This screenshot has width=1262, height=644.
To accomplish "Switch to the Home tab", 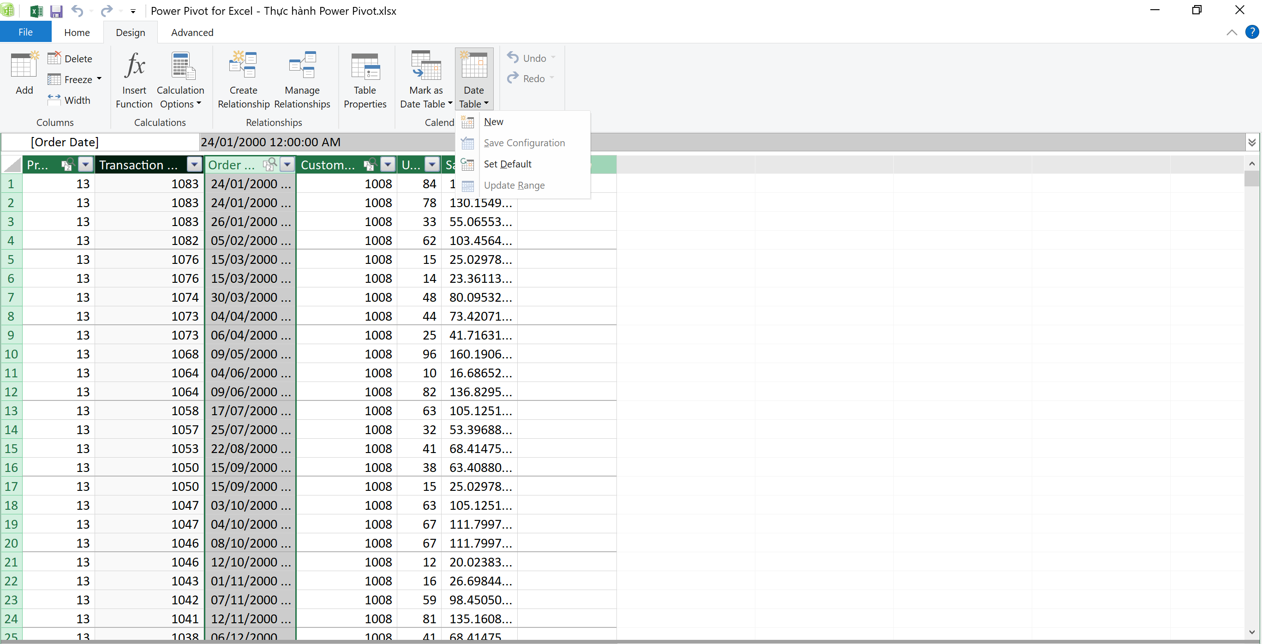I will click(77, 32).
